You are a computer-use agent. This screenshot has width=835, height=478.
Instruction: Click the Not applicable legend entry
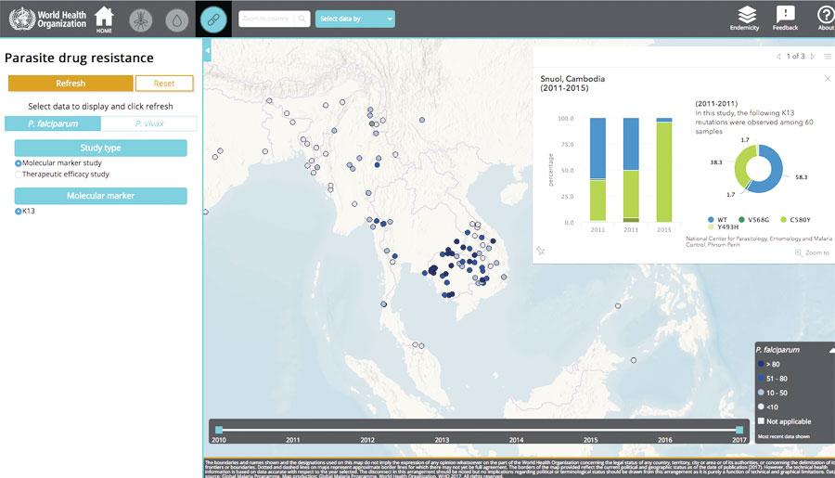click(784, 421)
